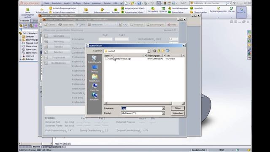Expand the Referenzgeometrie dropdown arrow
The width and height of the screenshot is (270, 152).
218,17
